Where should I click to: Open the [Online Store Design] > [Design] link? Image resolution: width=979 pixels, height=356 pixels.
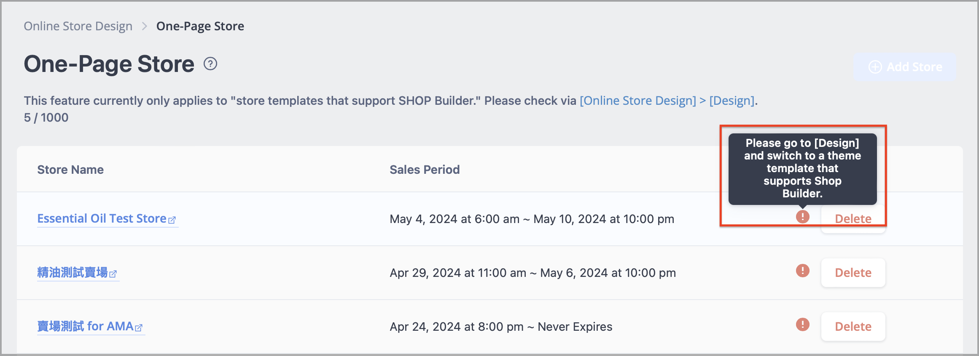point(667,100)
